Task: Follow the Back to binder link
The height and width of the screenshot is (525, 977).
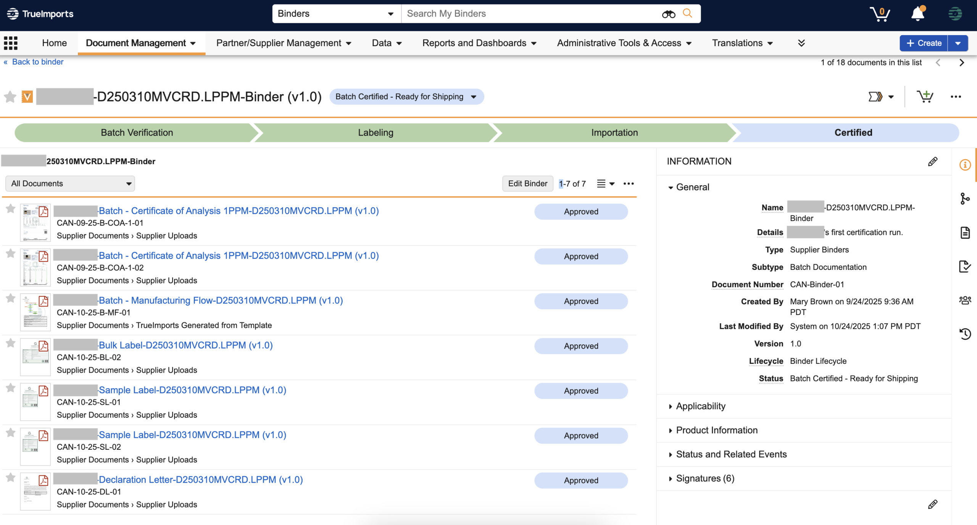Action: [37, 62]
